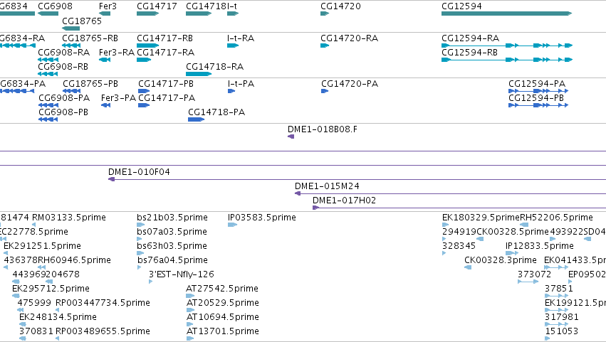
Task: Select the 37851 EST feature
Action: (x=556, y=296)
